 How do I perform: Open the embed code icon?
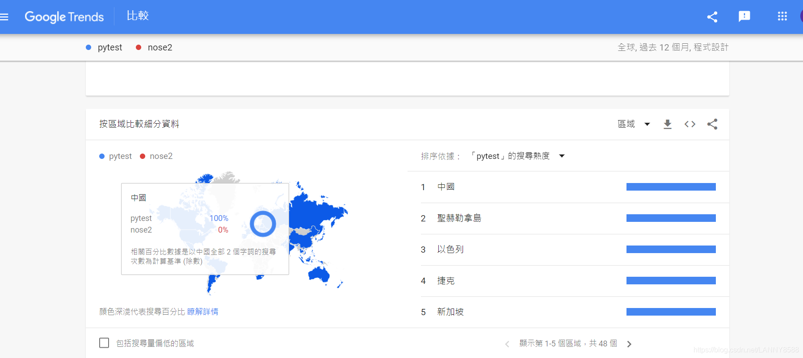[x=689, y=124]
